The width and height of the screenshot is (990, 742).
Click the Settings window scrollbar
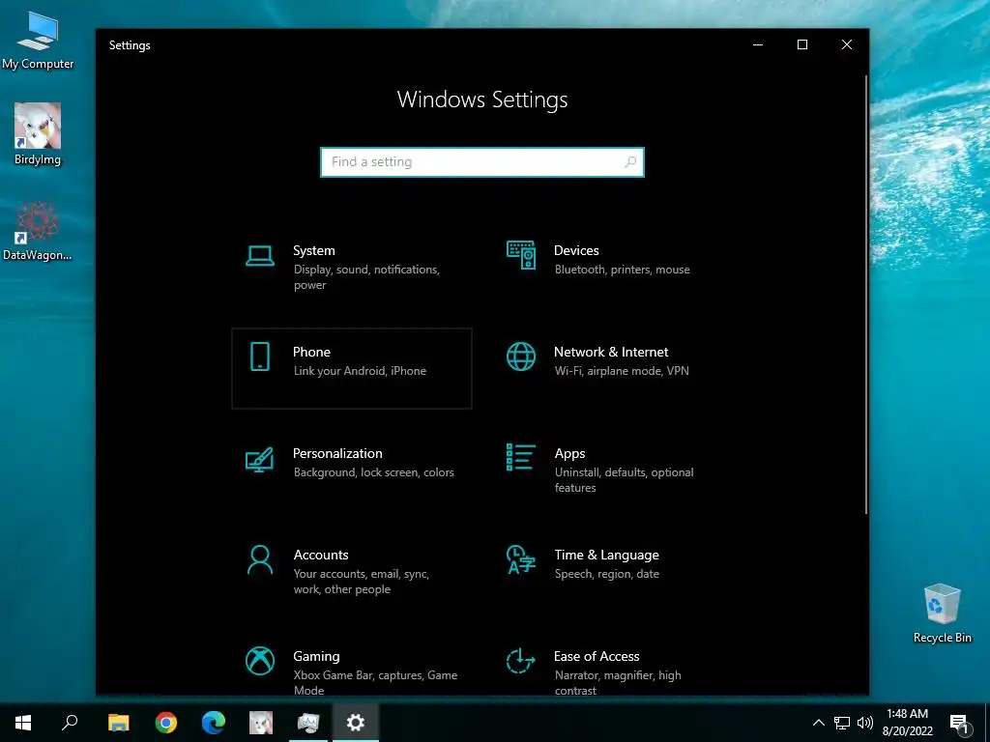[865, 295]
